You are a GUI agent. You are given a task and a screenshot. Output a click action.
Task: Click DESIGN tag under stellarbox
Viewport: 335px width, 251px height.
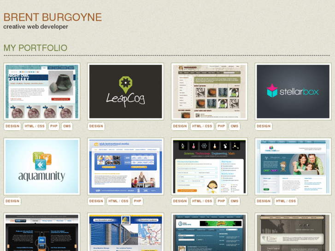coord(264,126)
